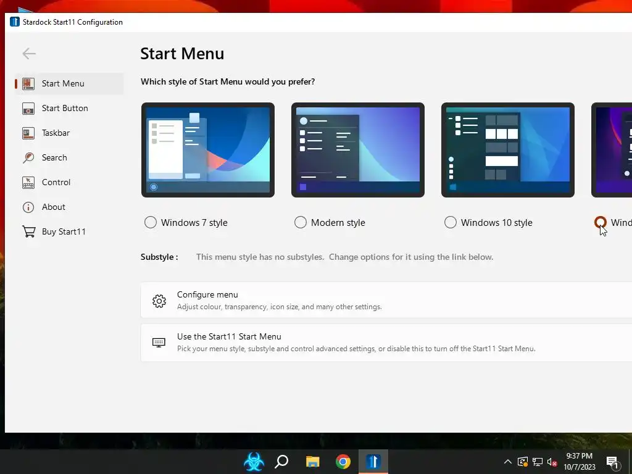Viewport: 632px width, 474px height.
Task: Open the Search sidebar section
Action: [69, 157]
